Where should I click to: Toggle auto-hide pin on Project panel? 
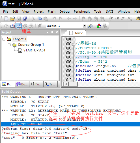coord(52,32)
